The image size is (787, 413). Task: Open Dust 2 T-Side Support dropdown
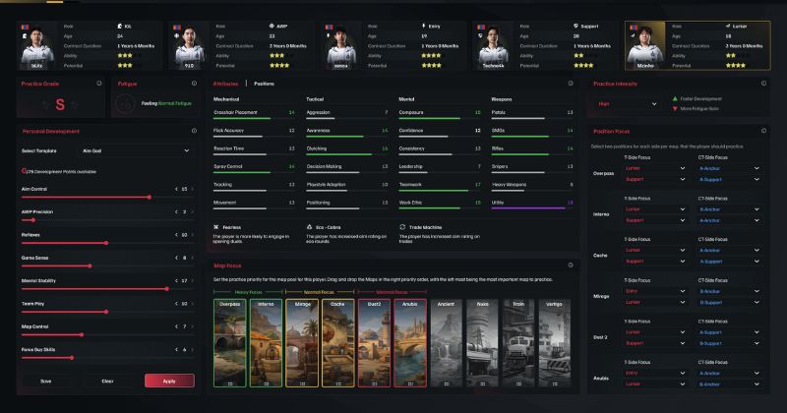(x=655, y=343)
